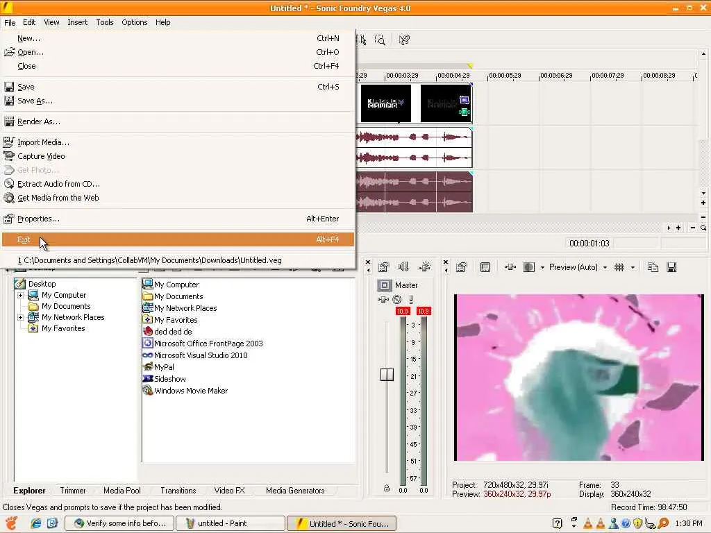Insert assignable FX in mixer toolbar

tap(424, 267)
